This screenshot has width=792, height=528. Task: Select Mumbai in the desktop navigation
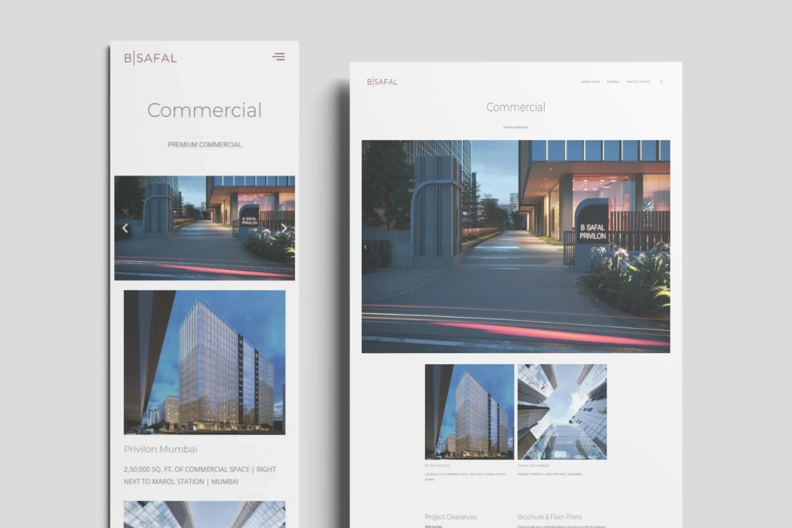[x=613, y=82]
